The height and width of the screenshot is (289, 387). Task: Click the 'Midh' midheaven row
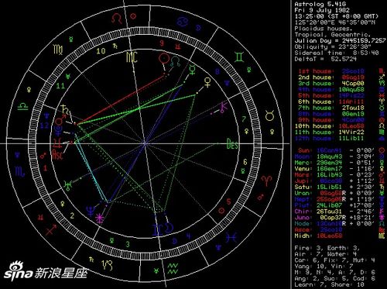tap(340, 236)
